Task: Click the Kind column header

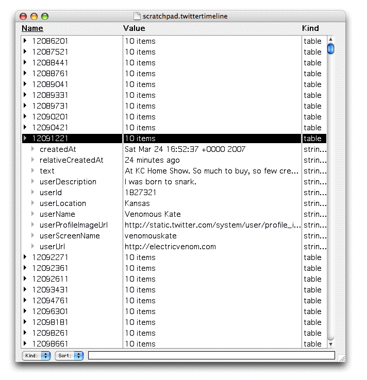Action: pyautogui.click(x=310, y=28)
